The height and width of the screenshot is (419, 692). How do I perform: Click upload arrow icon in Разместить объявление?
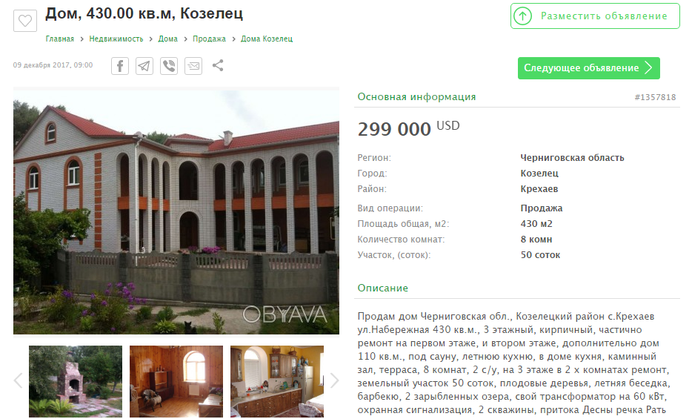coord(523,16)
